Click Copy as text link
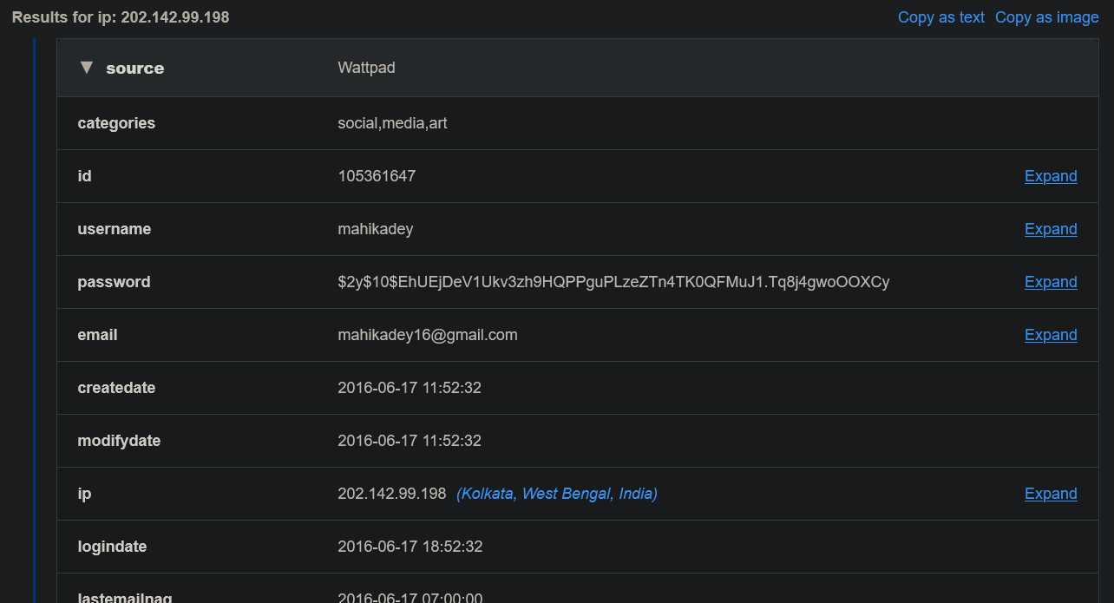The height and width of the screenshot is (603, 1114). (x=941, y=17)
